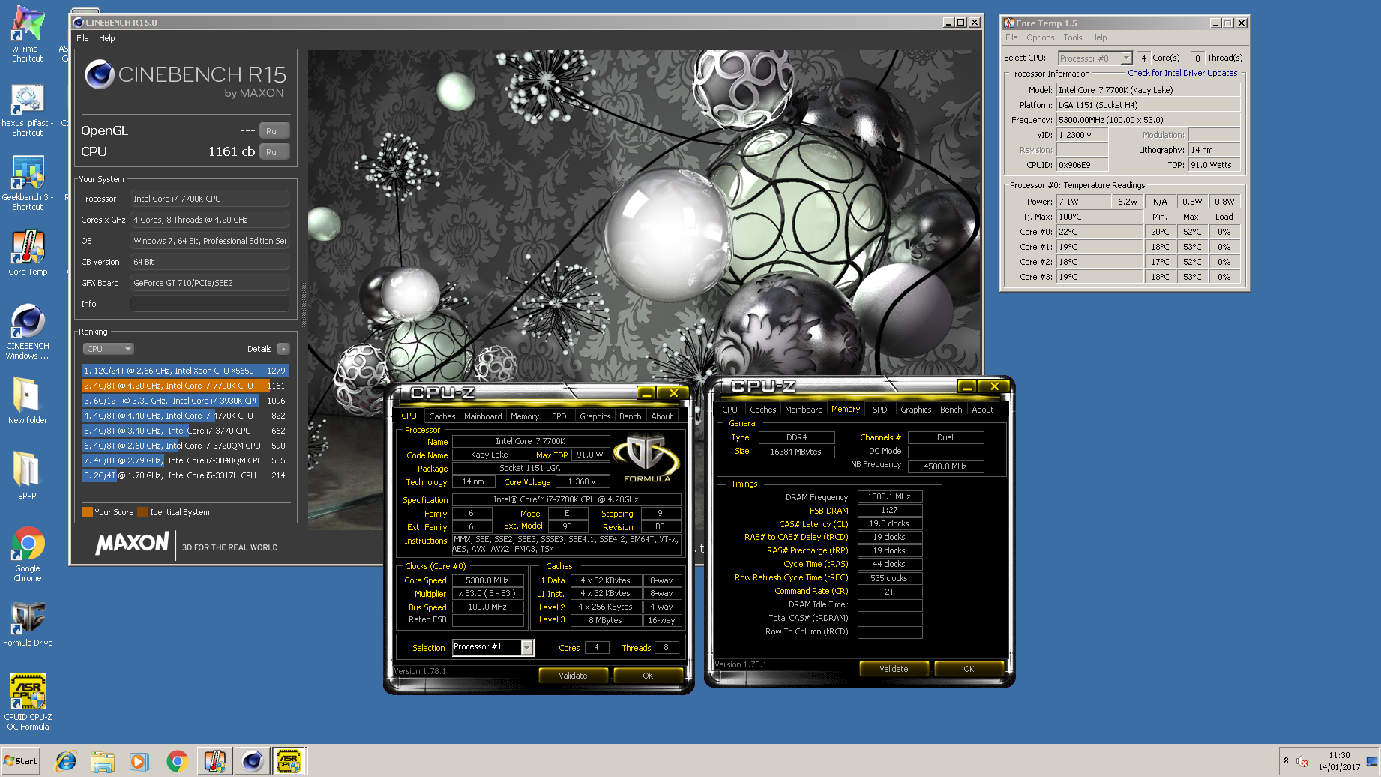Select ranking row Core i7-3930K CPU
1381x777 pixels.
point(185,400)
